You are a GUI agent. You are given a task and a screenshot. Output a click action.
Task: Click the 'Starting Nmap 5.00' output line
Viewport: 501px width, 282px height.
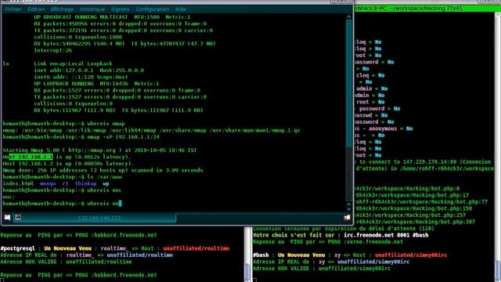[x=99, y=150]
